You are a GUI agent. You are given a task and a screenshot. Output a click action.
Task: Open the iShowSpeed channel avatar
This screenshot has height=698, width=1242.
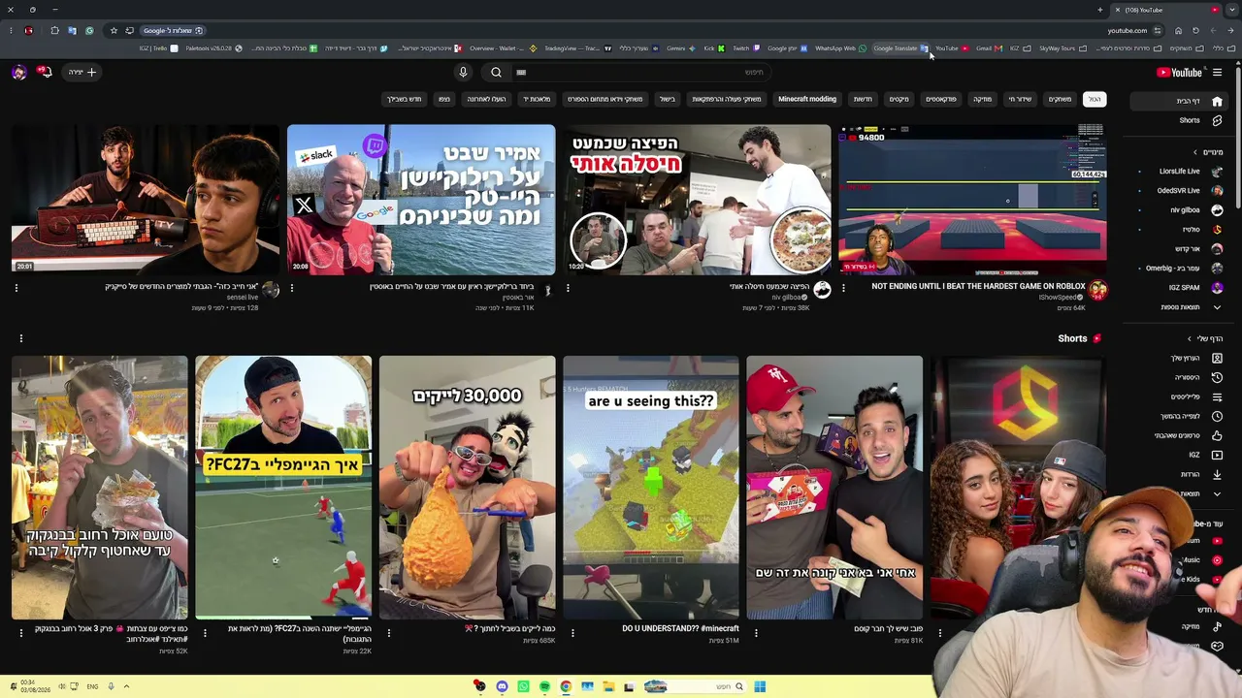click(1097, 290)
